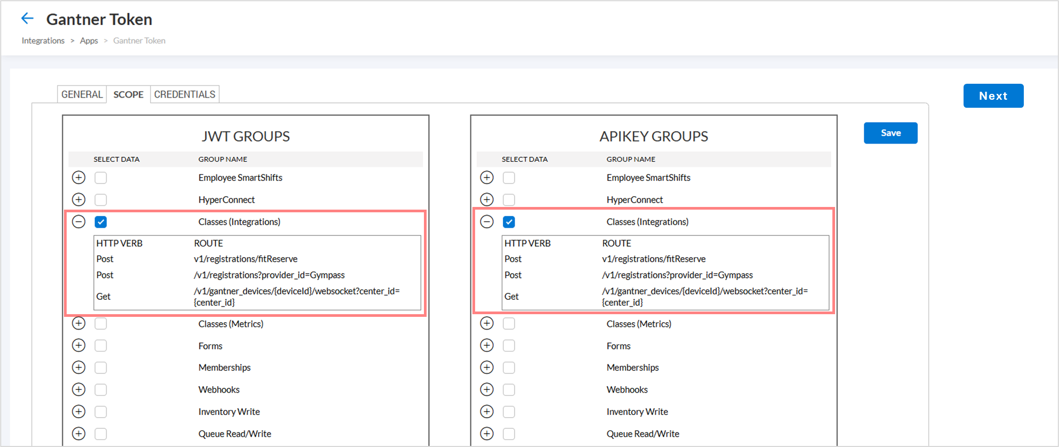Expand JWT Webhooks group
The width and height of the screenshot is (1059, 447).
point(79,389)
